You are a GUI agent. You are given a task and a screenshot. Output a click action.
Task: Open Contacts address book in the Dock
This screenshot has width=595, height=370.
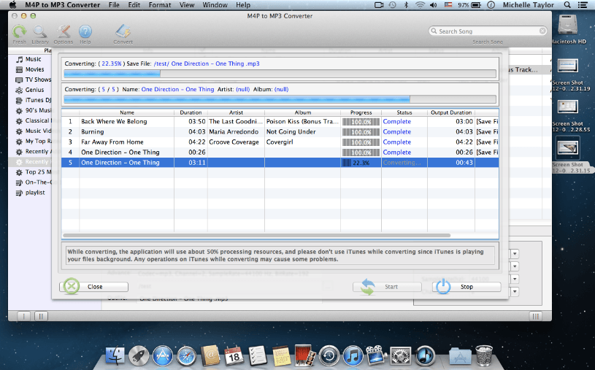click(x=210, y=355)
